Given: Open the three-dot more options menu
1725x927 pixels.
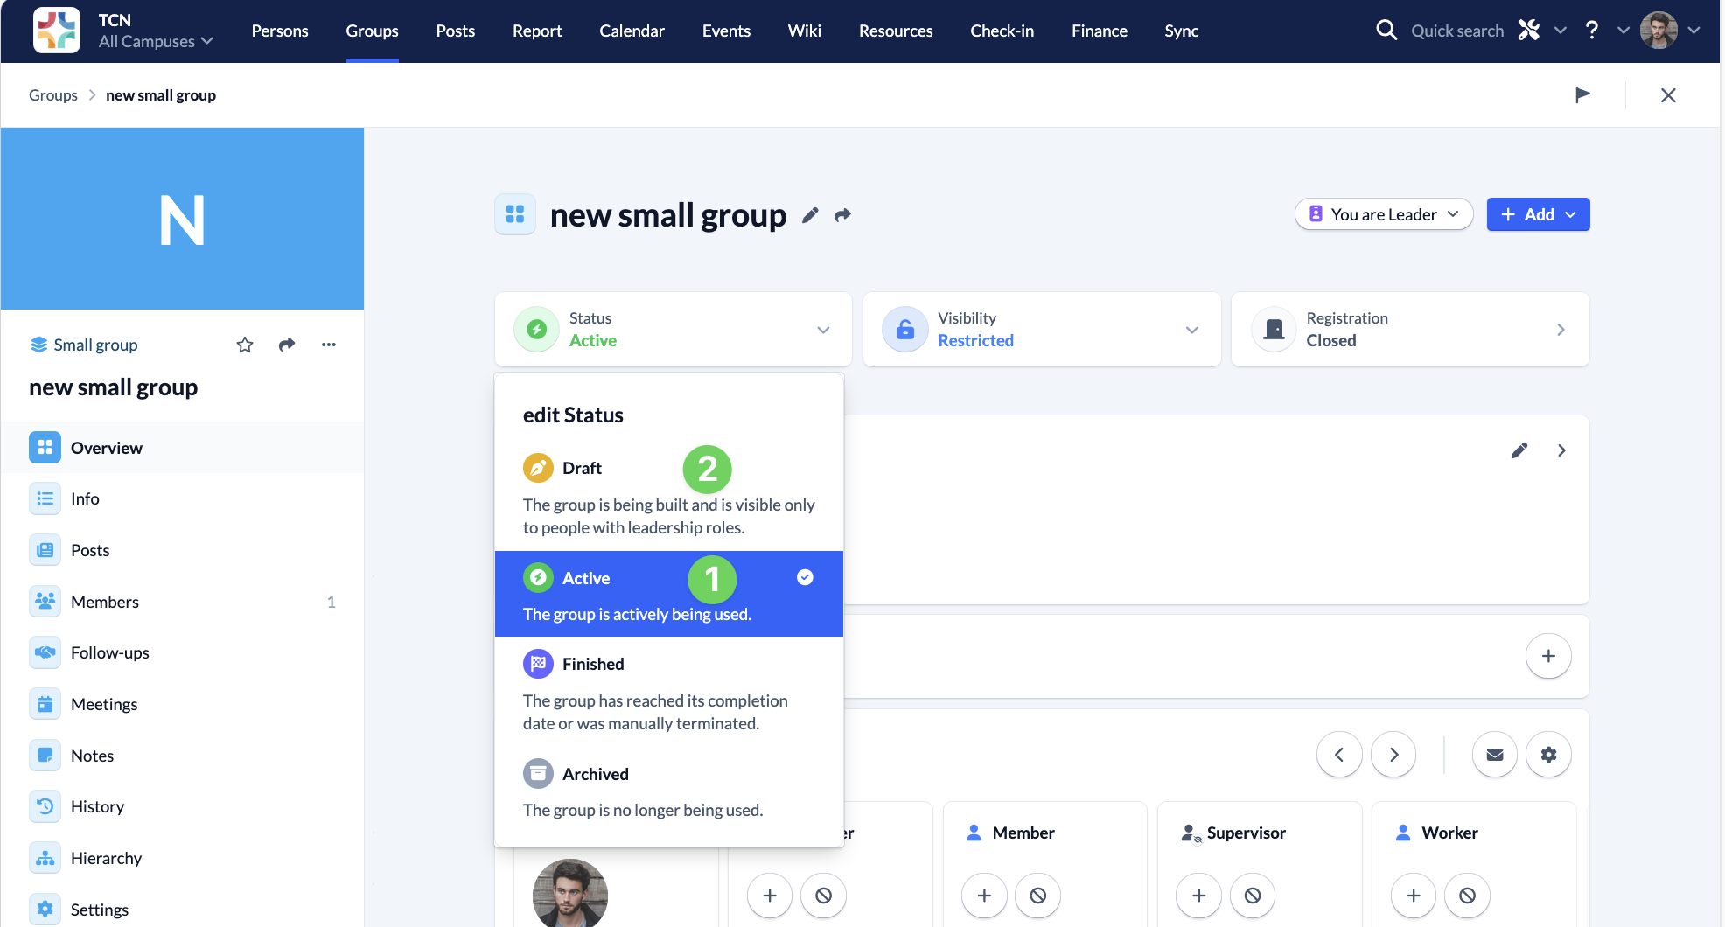Looking at the screenshot, I should click(x=329, y=345).
